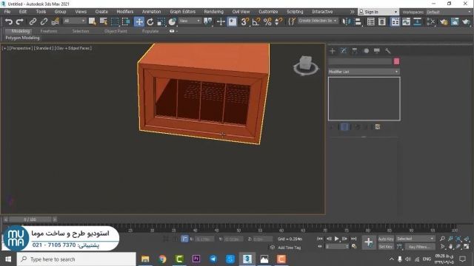
Task: Activate the Select and Move tool
Action: (x=139, y=21)
